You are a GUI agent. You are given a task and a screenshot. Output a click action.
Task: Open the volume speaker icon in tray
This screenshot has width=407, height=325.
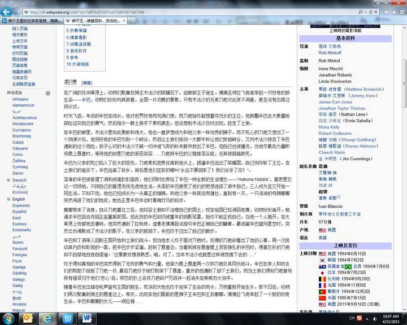[375, 319]
